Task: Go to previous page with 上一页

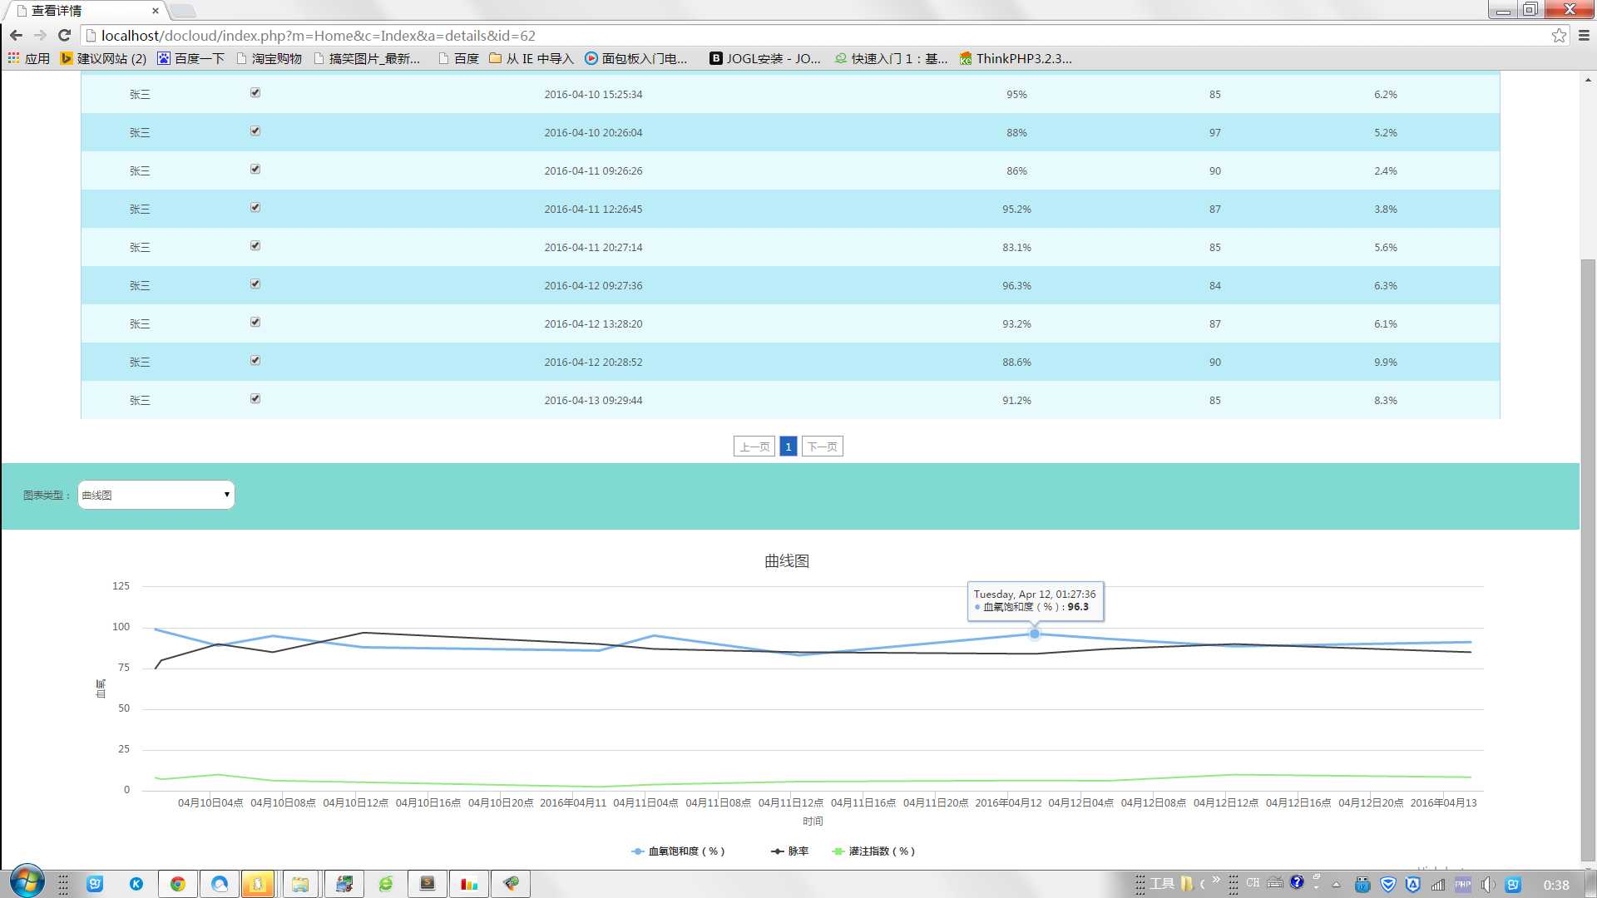Action: [x=754, y=447]
